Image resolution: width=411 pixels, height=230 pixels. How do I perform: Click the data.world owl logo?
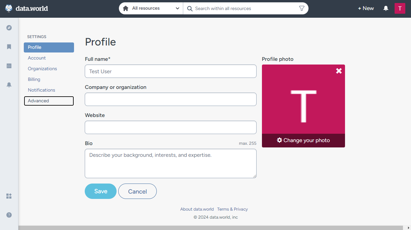(x=9, y=8)
